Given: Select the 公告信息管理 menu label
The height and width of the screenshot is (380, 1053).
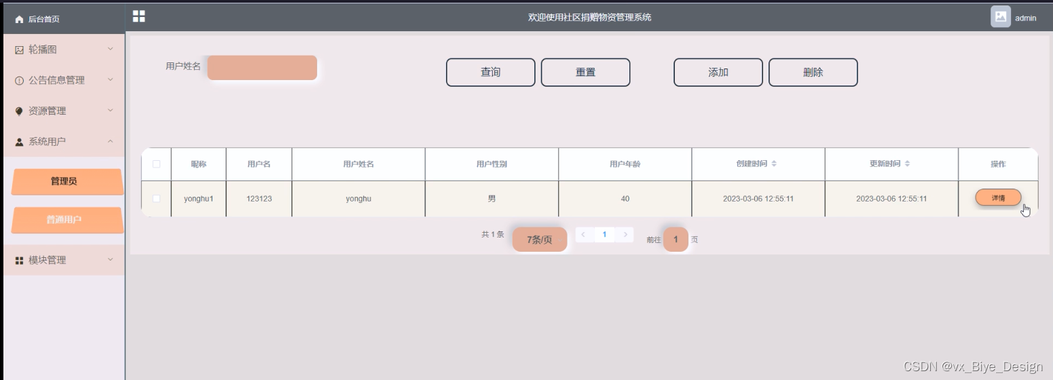Looking at the screenshot, I should coord(56,80).
